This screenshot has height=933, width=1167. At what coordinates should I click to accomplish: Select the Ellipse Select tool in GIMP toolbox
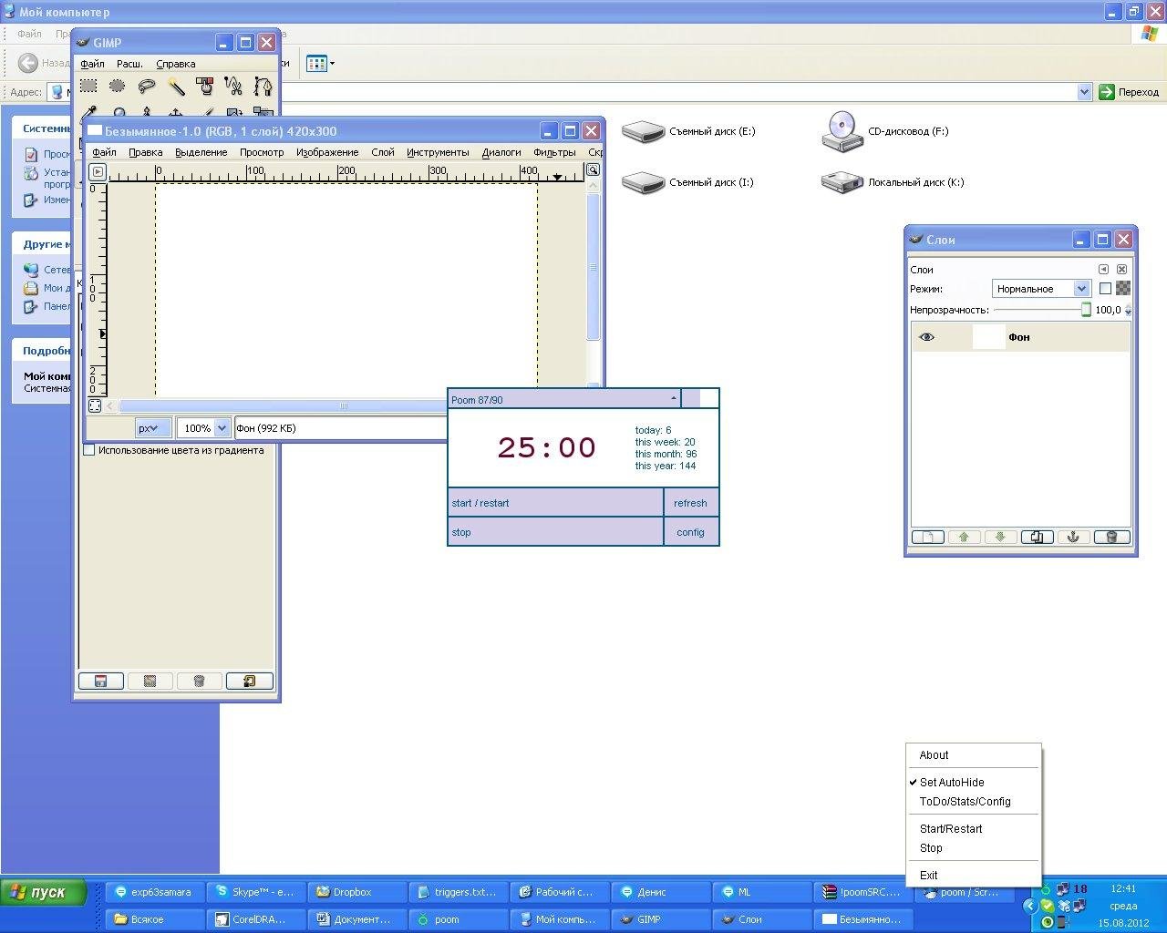point(118,87)
